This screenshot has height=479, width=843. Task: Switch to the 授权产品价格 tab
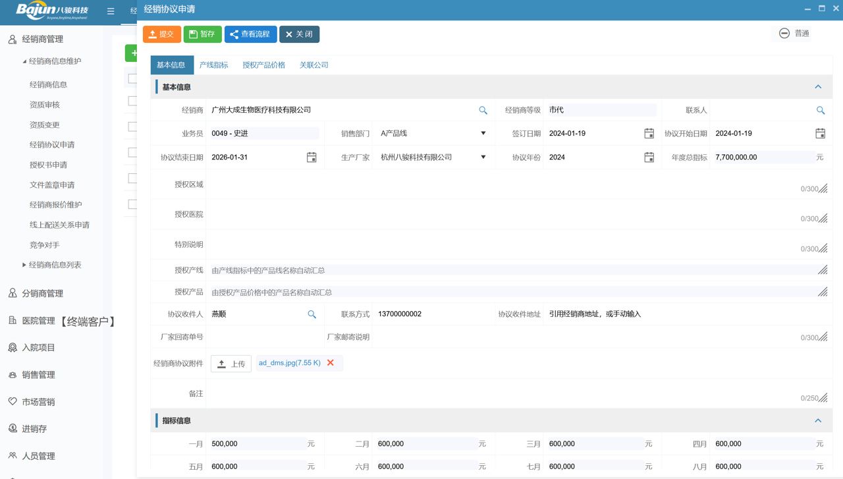click(x=263, y=65)
